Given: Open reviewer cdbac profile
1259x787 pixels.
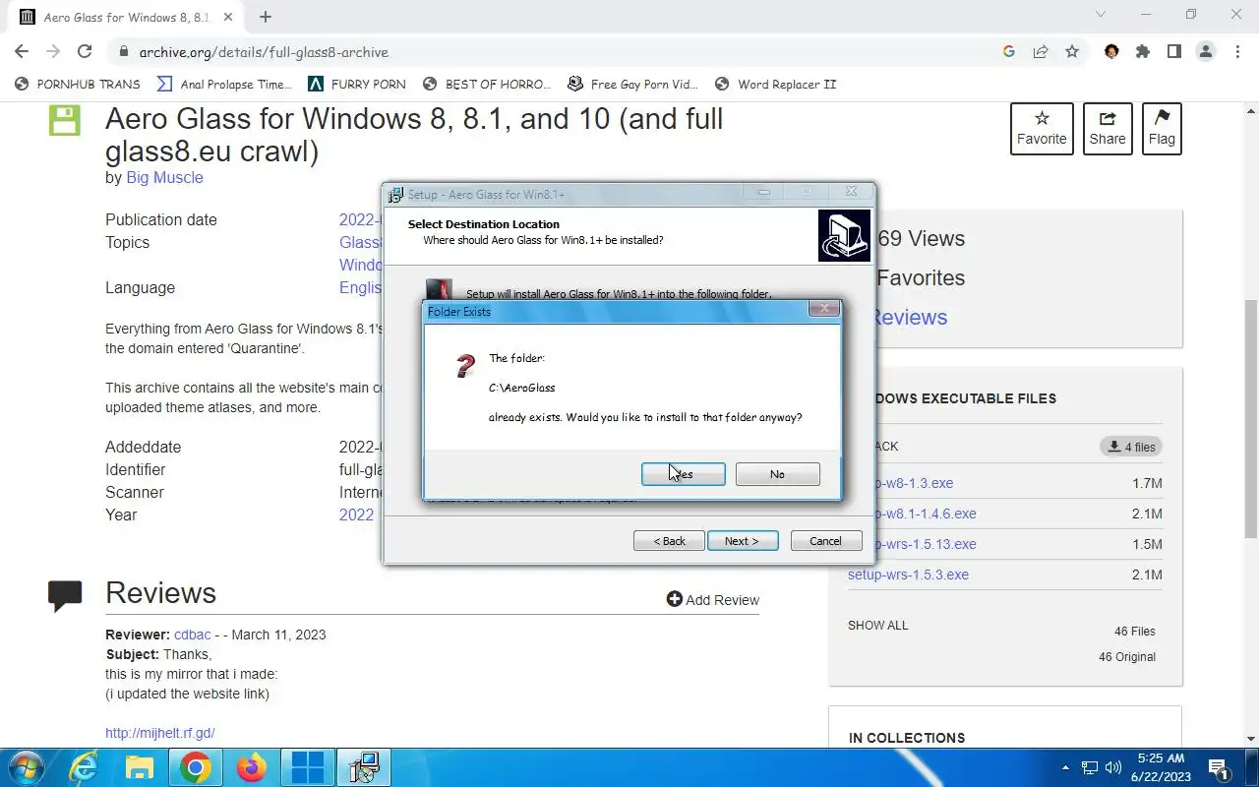Looking at the screenshot, I should (193, 636).
